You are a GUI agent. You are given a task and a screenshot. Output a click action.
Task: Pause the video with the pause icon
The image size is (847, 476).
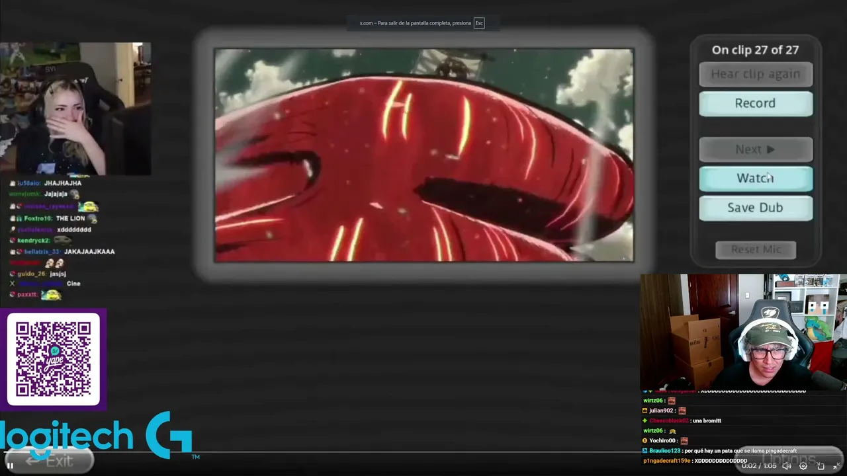point(10,466)
